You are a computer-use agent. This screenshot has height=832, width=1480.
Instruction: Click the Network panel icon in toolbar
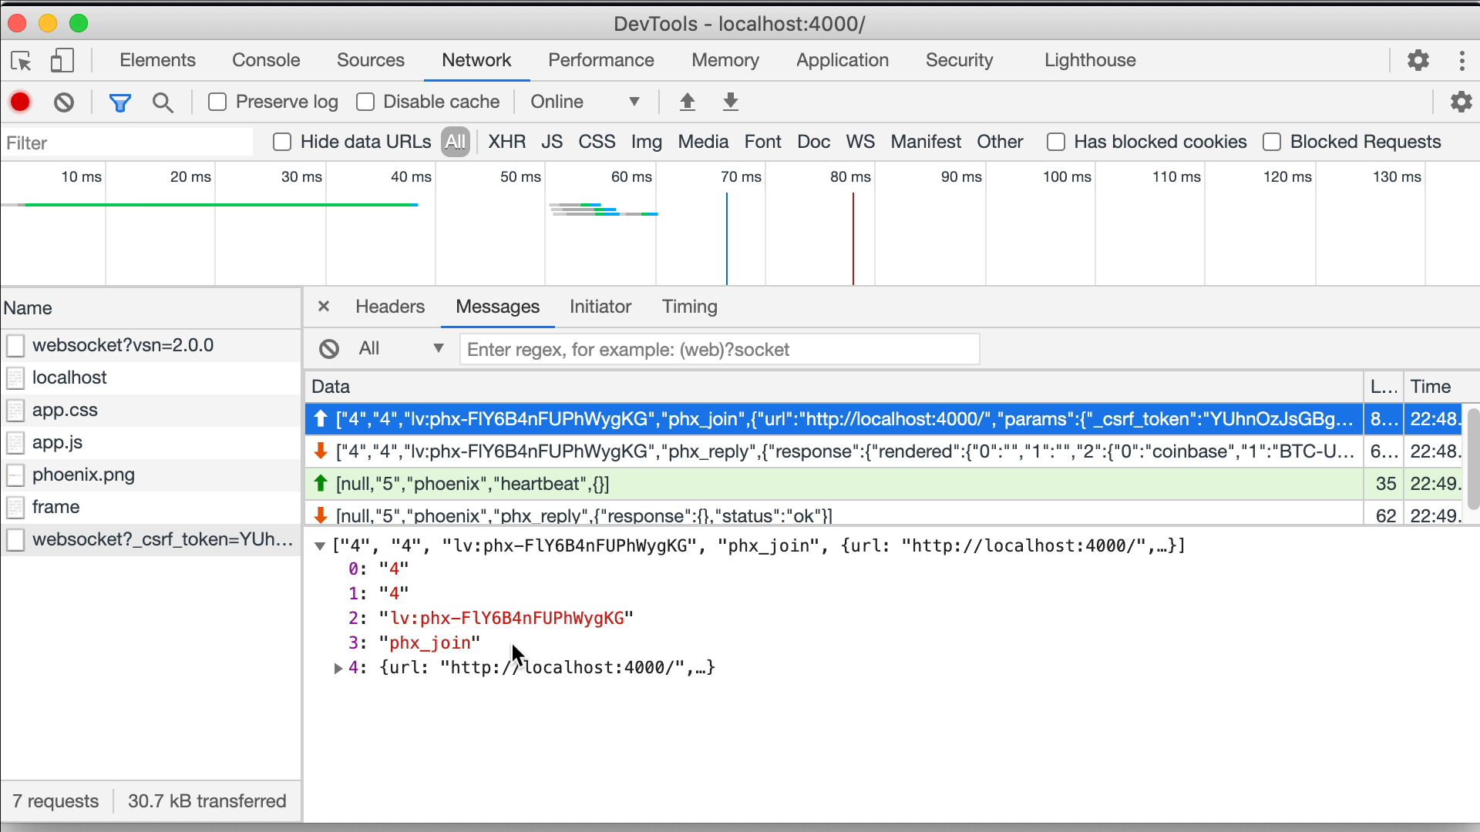[475, 59]
